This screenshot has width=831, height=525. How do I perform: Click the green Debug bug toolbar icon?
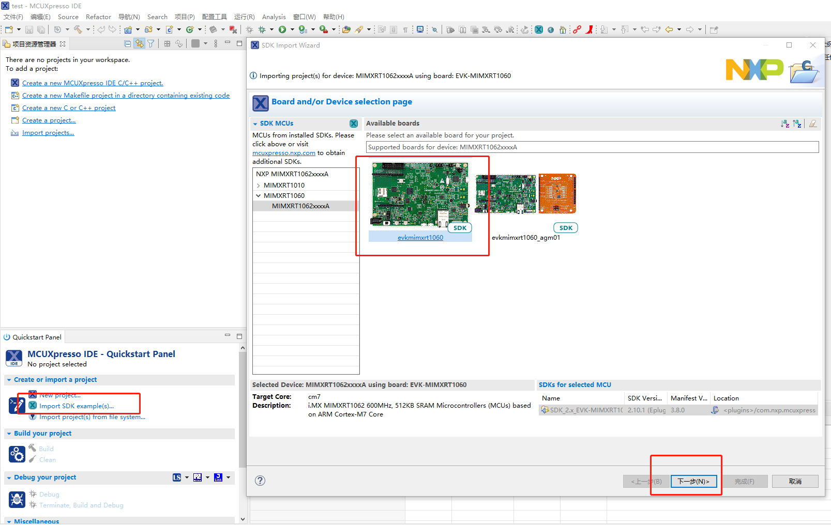click(x=262, y=29)
